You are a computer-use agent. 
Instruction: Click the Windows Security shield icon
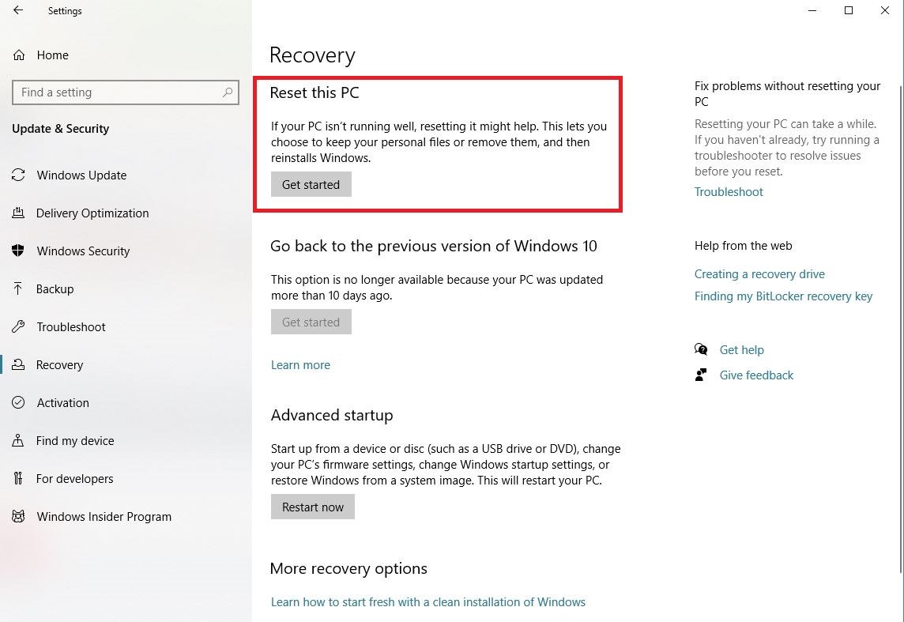[x=18, y=251]
